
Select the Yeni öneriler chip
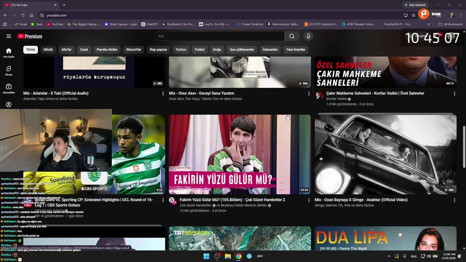296,49
